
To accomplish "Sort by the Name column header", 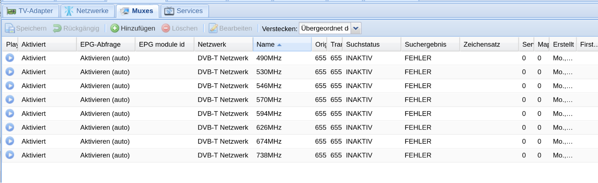I will click(282, 44).
